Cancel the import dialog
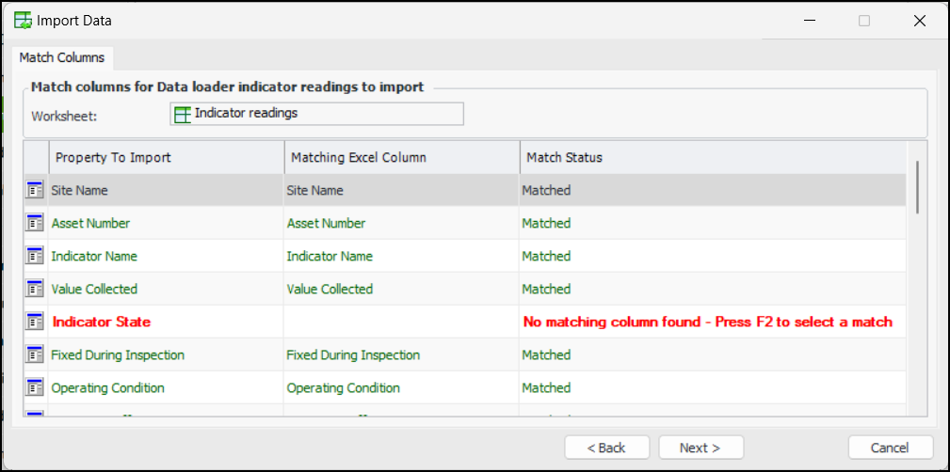Screen dimensions: 950x472 coord(890,448)
